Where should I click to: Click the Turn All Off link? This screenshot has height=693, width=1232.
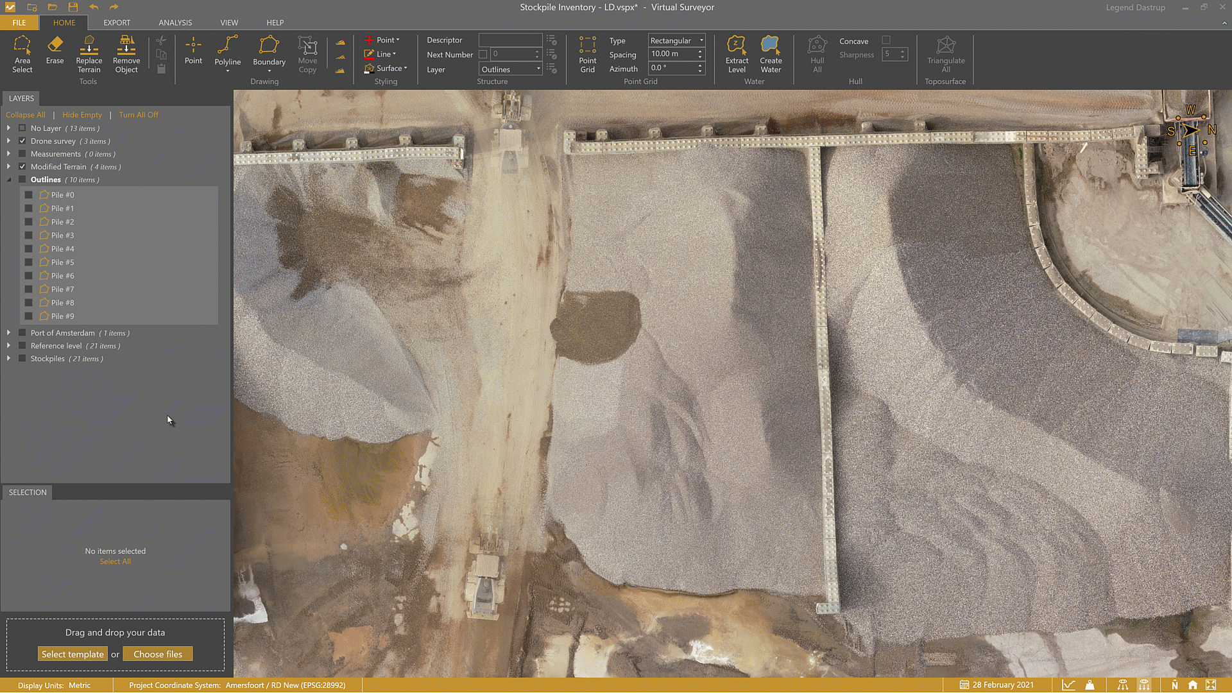[138, 115]
